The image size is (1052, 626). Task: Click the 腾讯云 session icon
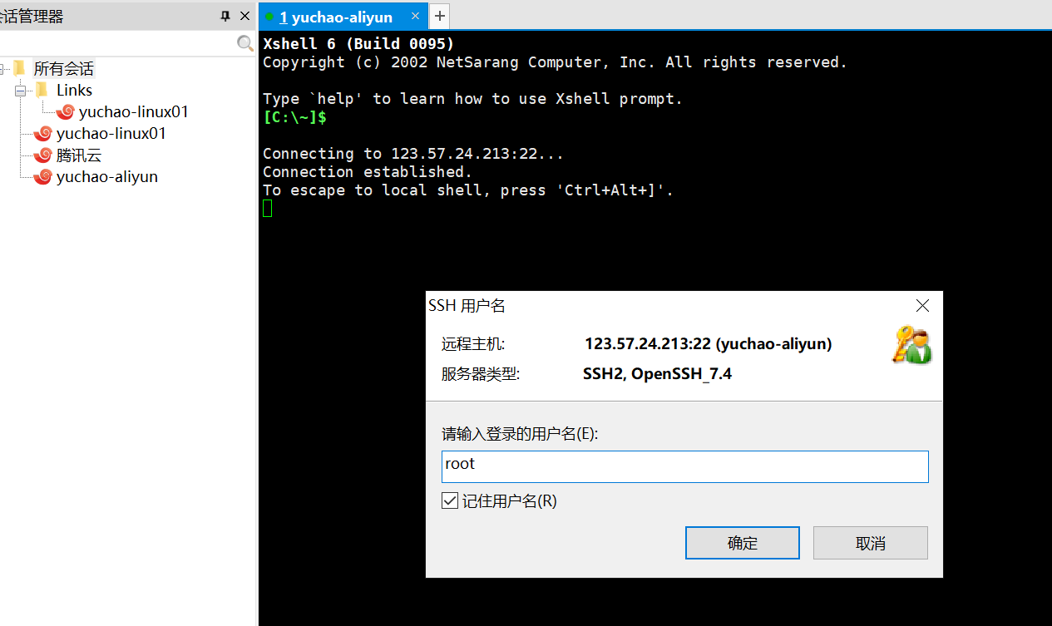tap(42, 155)
